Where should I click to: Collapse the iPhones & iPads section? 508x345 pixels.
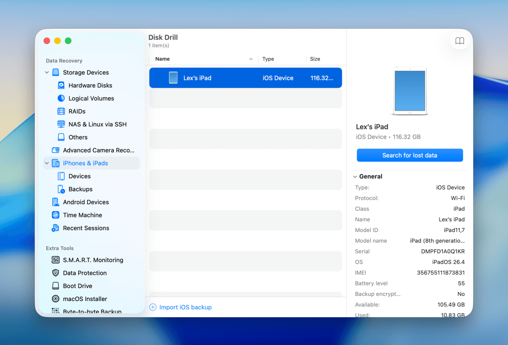(47, 163)
